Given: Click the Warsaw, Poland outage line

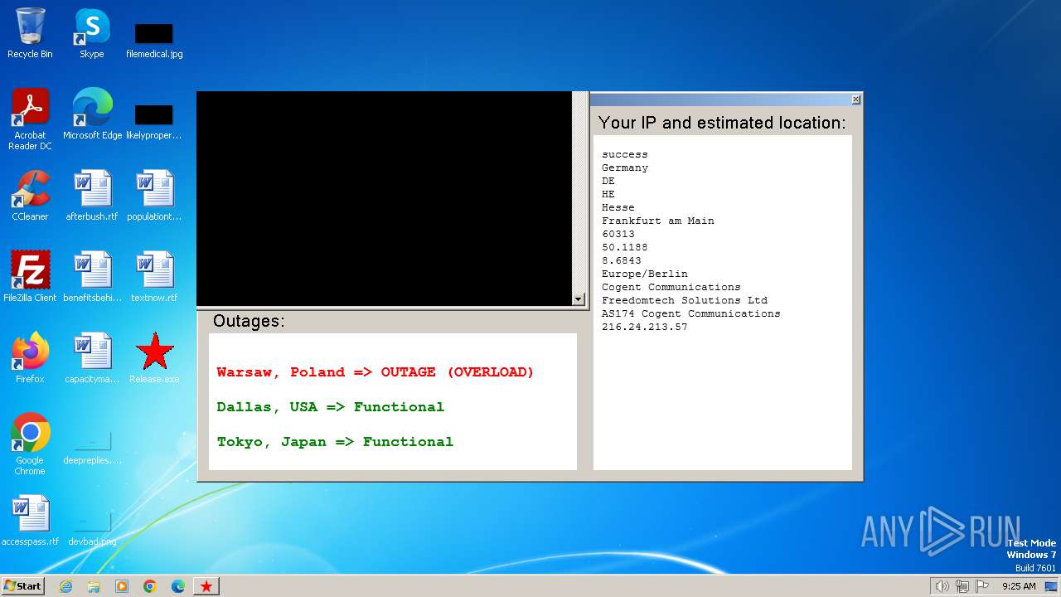Looking at the screenshot, I should point(375,372).
